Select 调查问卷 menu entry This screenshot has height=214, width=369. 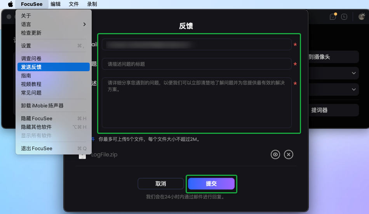pyautogui.click(x=54, y=58)
